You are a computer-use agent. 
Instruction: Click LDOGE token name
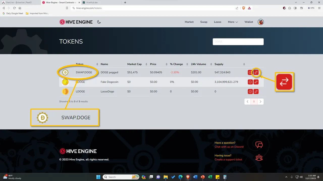pos(80,92)
